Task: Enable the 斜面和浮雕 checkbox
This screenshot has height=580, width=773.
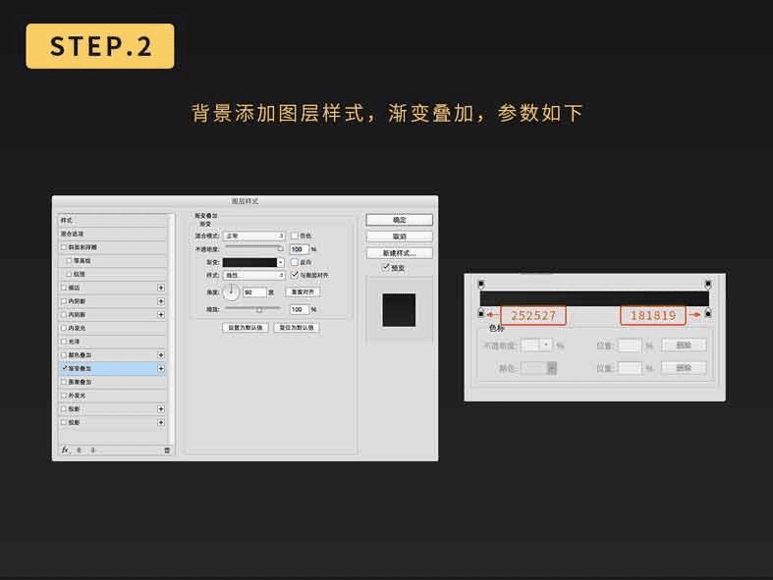Action: point(64,247)
